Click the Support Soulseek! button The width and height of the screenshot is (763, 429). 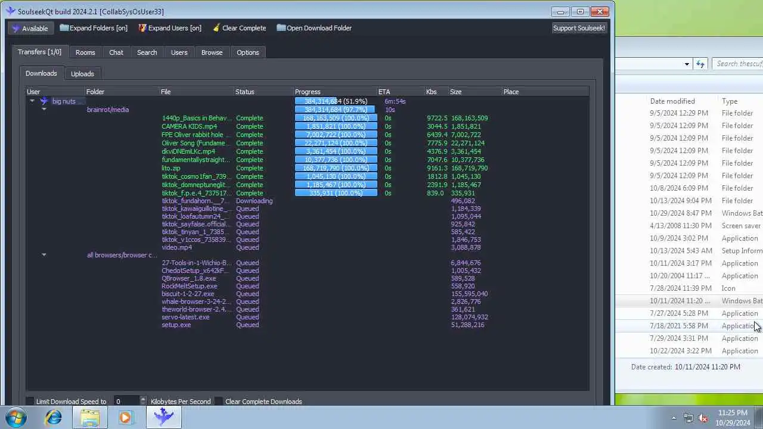tap(579, 28)
